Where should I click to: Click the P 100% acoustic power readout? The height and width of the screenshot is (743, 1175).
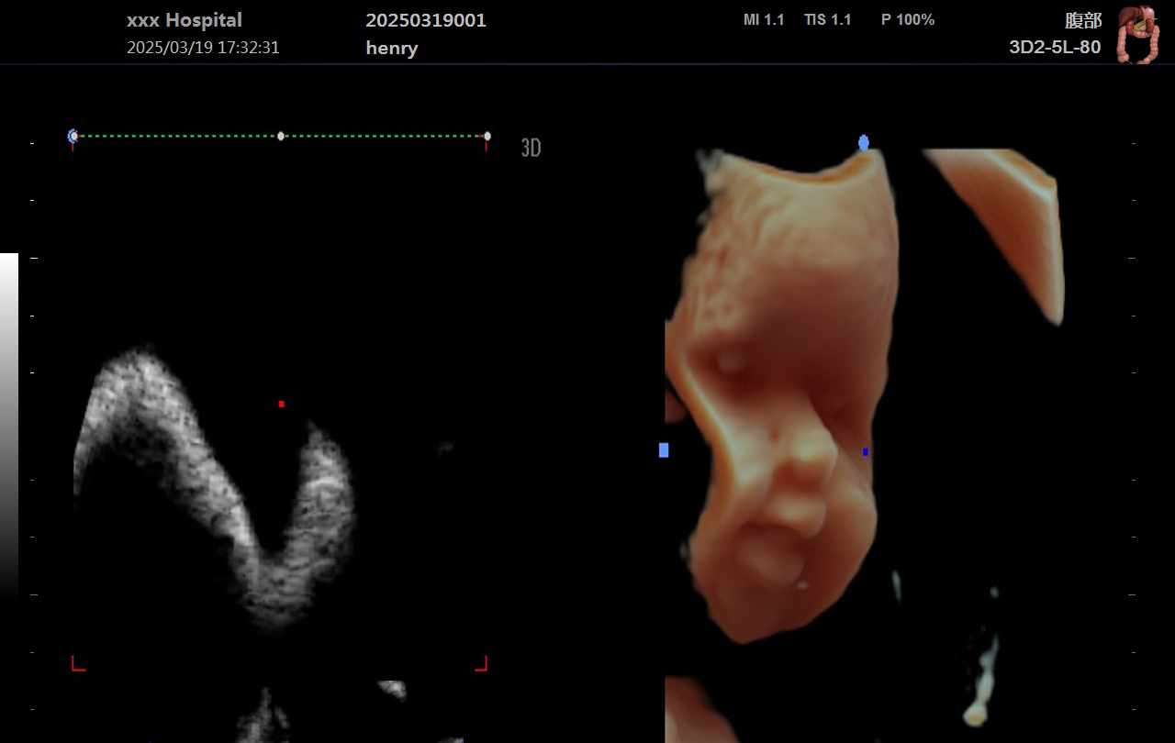click(x=907, y=19)
